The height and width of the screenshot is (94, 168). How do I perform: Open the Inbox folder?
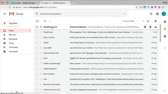tap(16, 31)
